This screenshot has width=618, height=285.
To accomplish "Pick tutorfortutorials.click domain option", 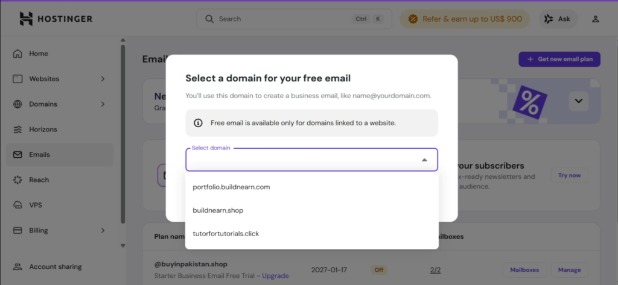I will click(x=226, y=233).
